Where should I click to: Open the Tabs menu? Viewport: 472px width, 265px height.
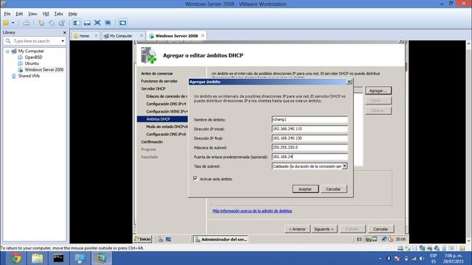coord(58,14)
